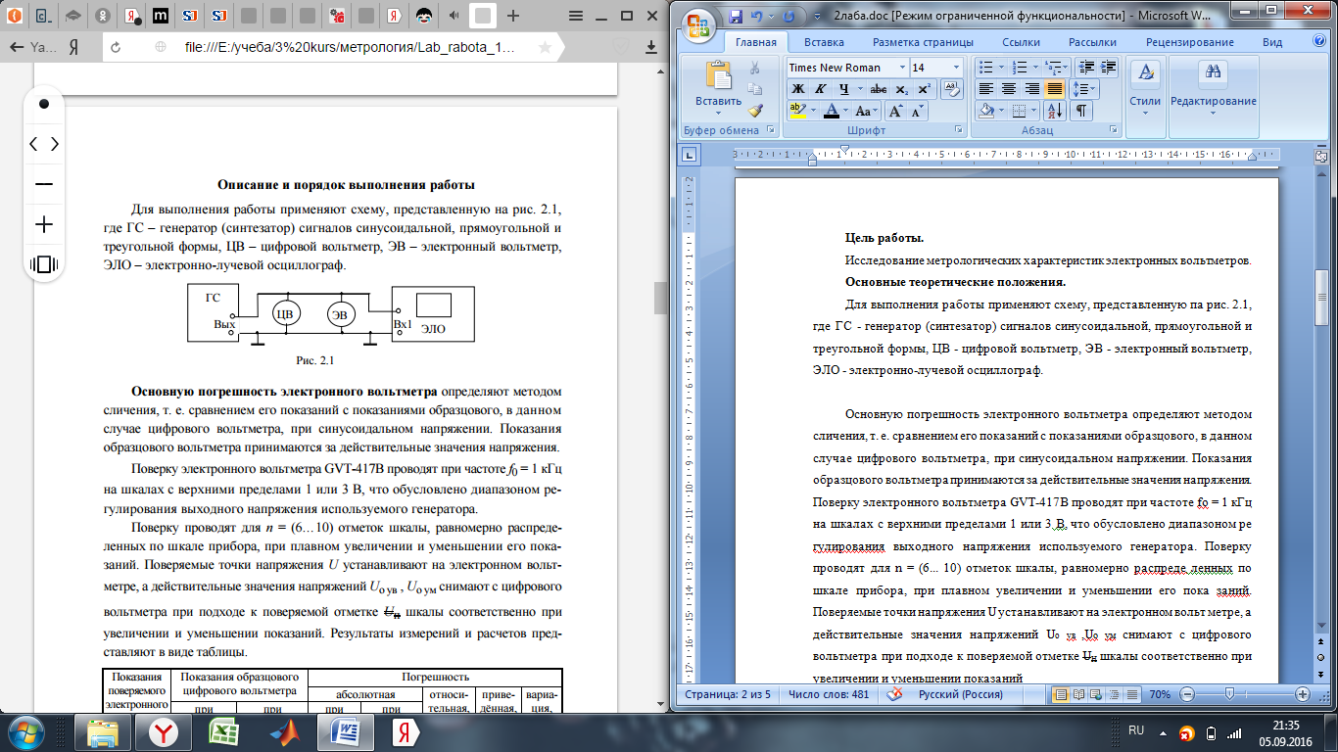This screenshot has height=752, width=1338.
Task: Select the Format Painter brush
Action: pos(755,111)
